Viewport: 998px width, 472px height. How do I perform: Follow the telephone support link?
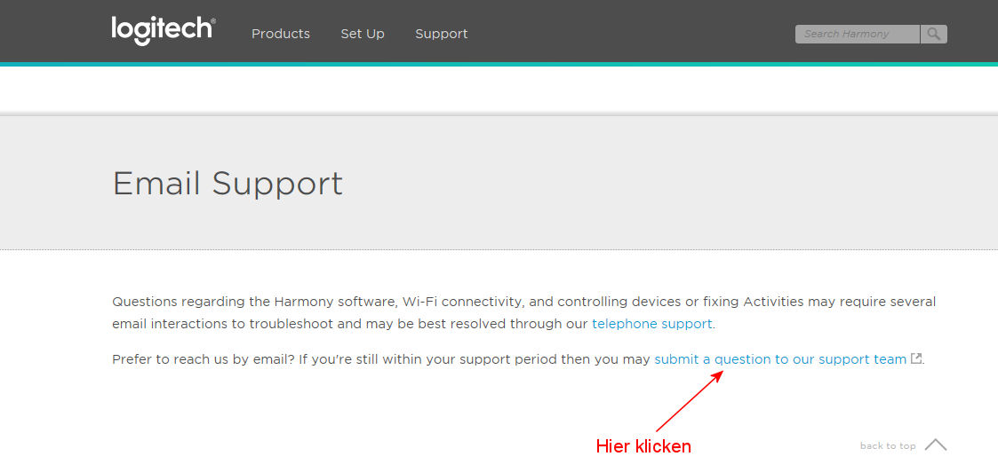(652, 324)
